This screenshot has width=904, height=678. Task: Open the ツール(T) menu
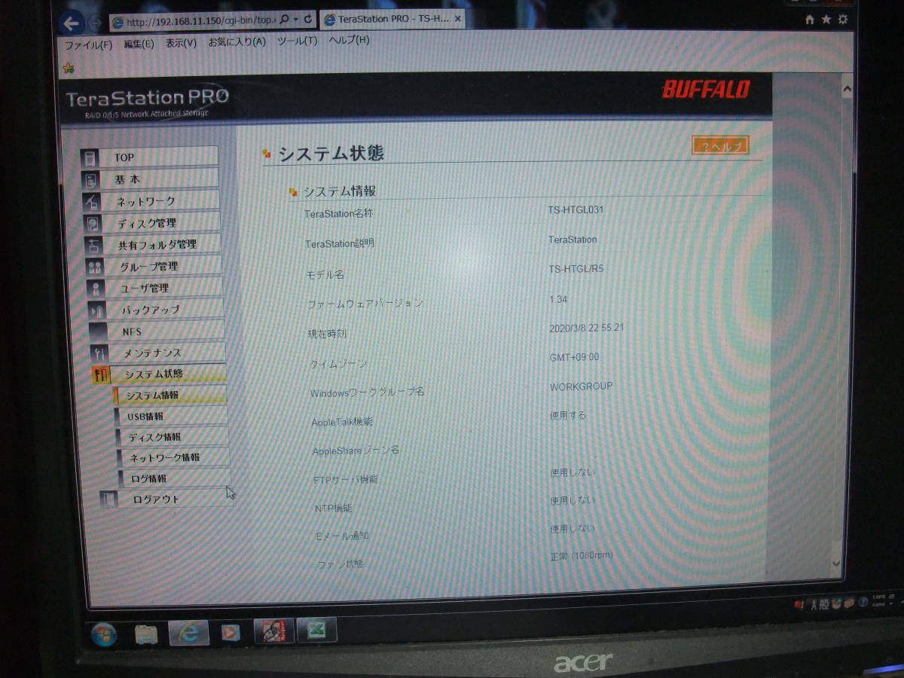[298, 41]
